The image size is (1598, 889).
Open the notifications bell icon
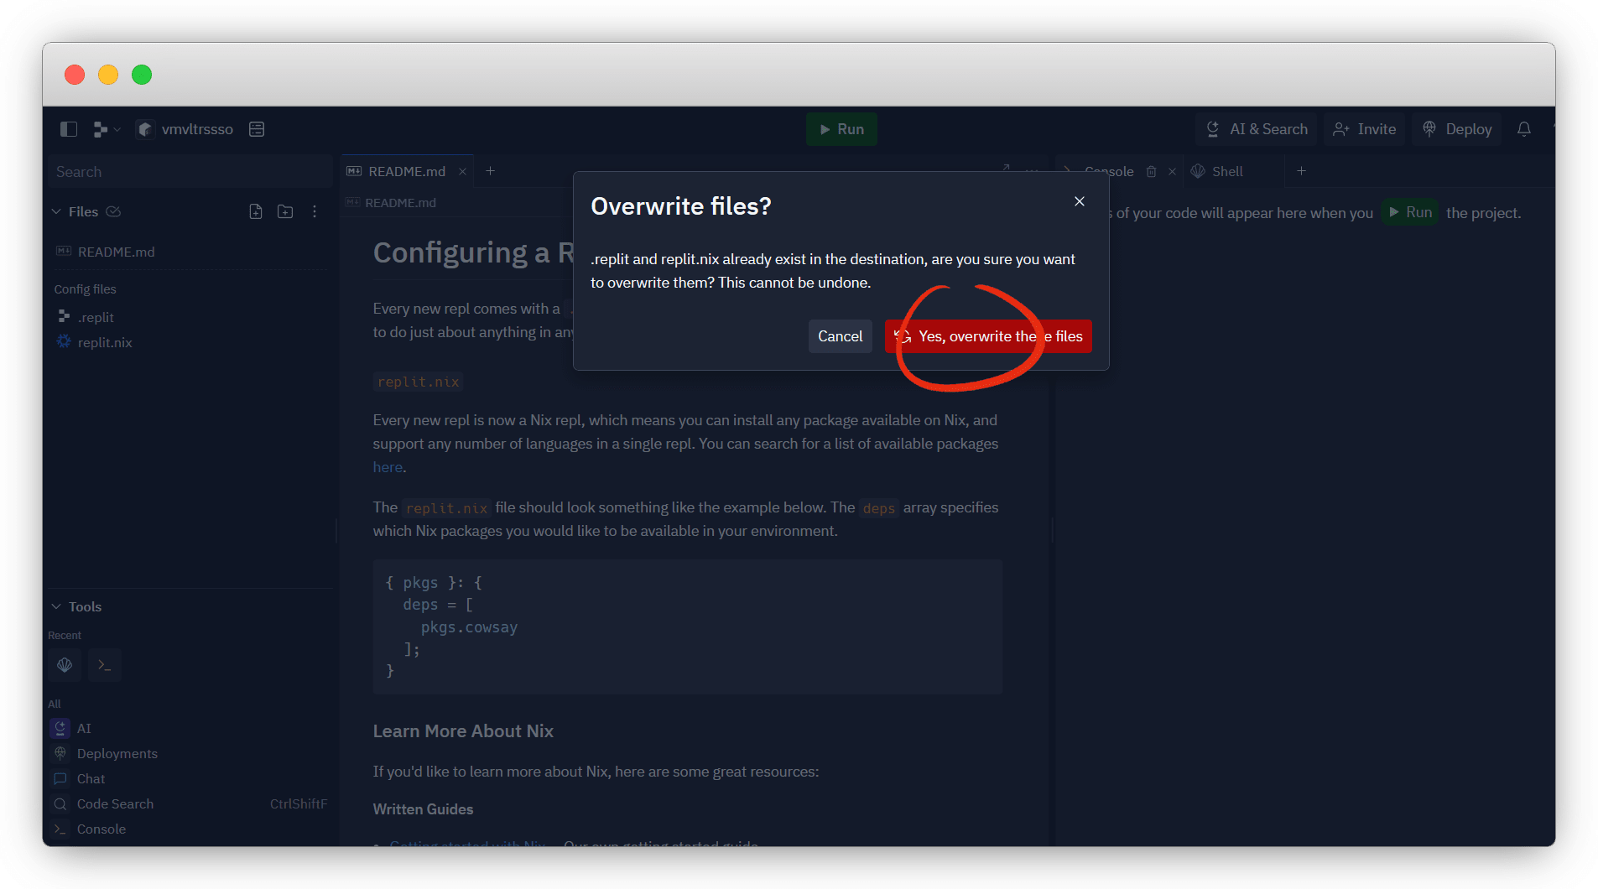click(1523, 129)
